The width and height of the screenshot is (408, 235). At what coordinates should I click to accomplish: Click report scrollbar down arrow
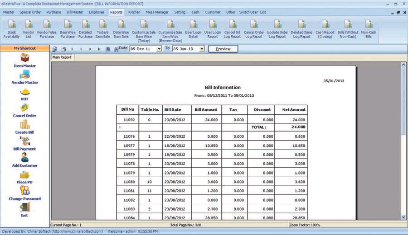[x=403, y=217]
